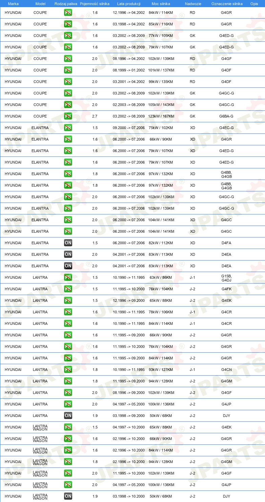
Task: Click the petrol icon in the Lantra Wagon 102kW / 139KM row
Action: (68, 473)
